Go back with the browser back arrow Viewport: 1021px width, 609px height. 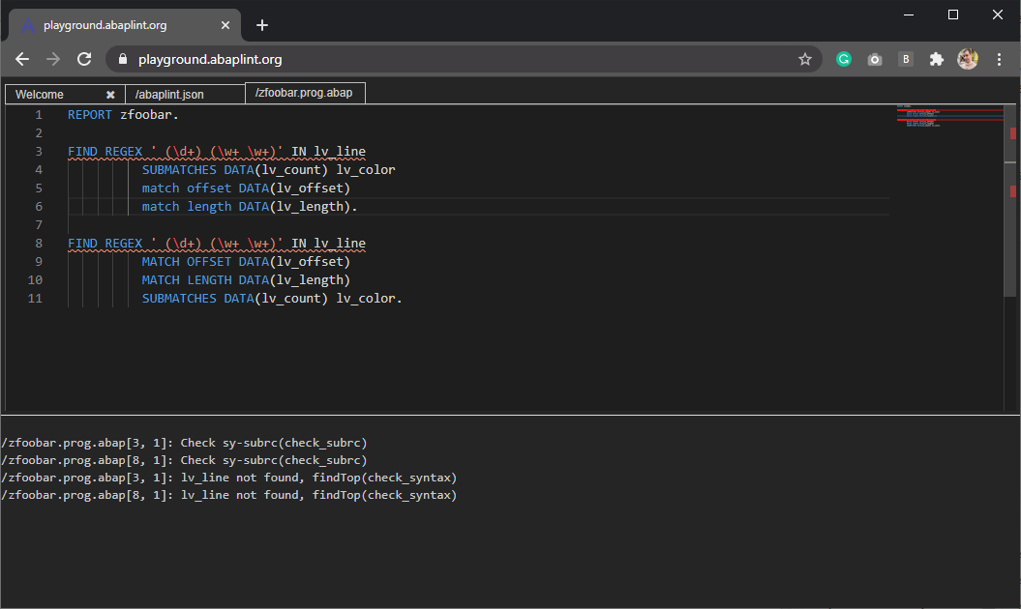click(x=22, y=59)
